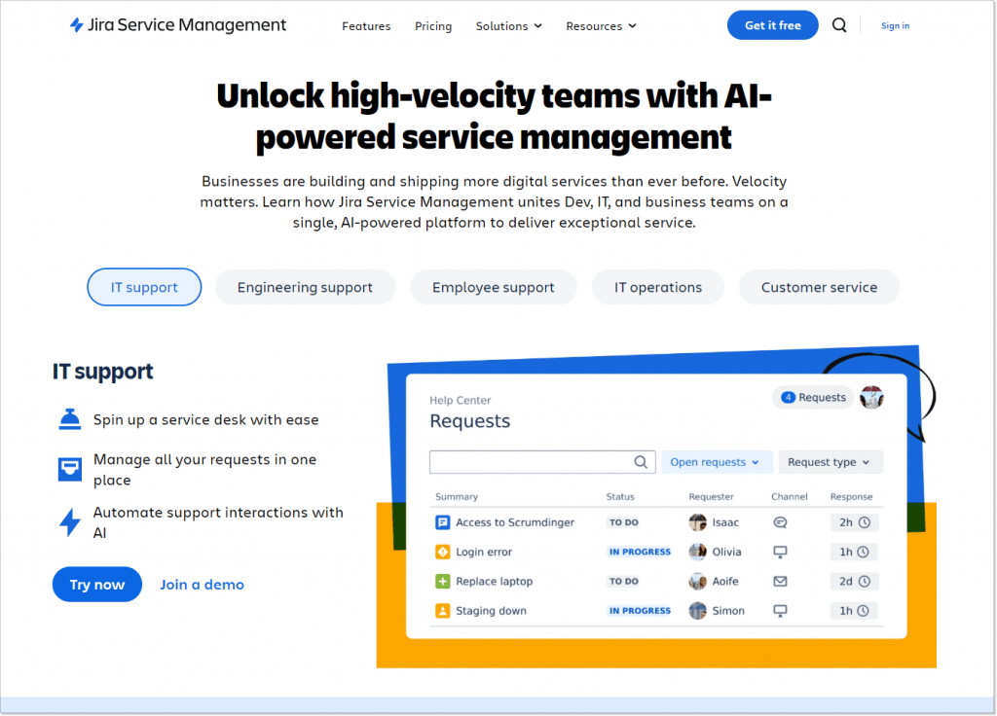Image resolution: width=997 pixels, height=716 pixels.
Task: Click the Get it free button
Action: click(772, 25)
